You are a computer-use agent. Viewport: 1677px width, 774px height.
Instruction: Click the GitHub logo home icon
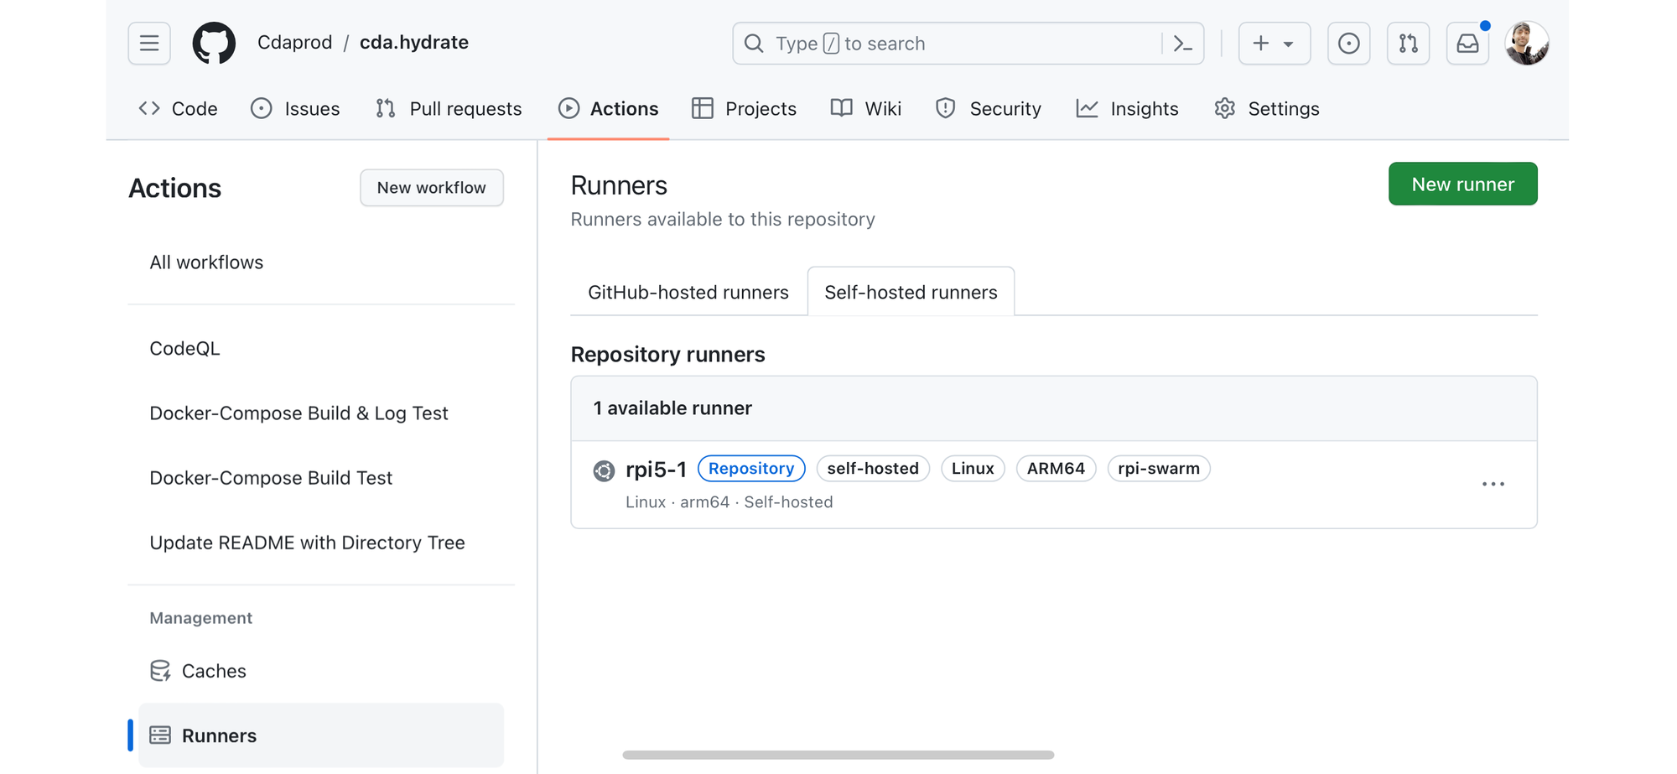click(x=214, y=44)
